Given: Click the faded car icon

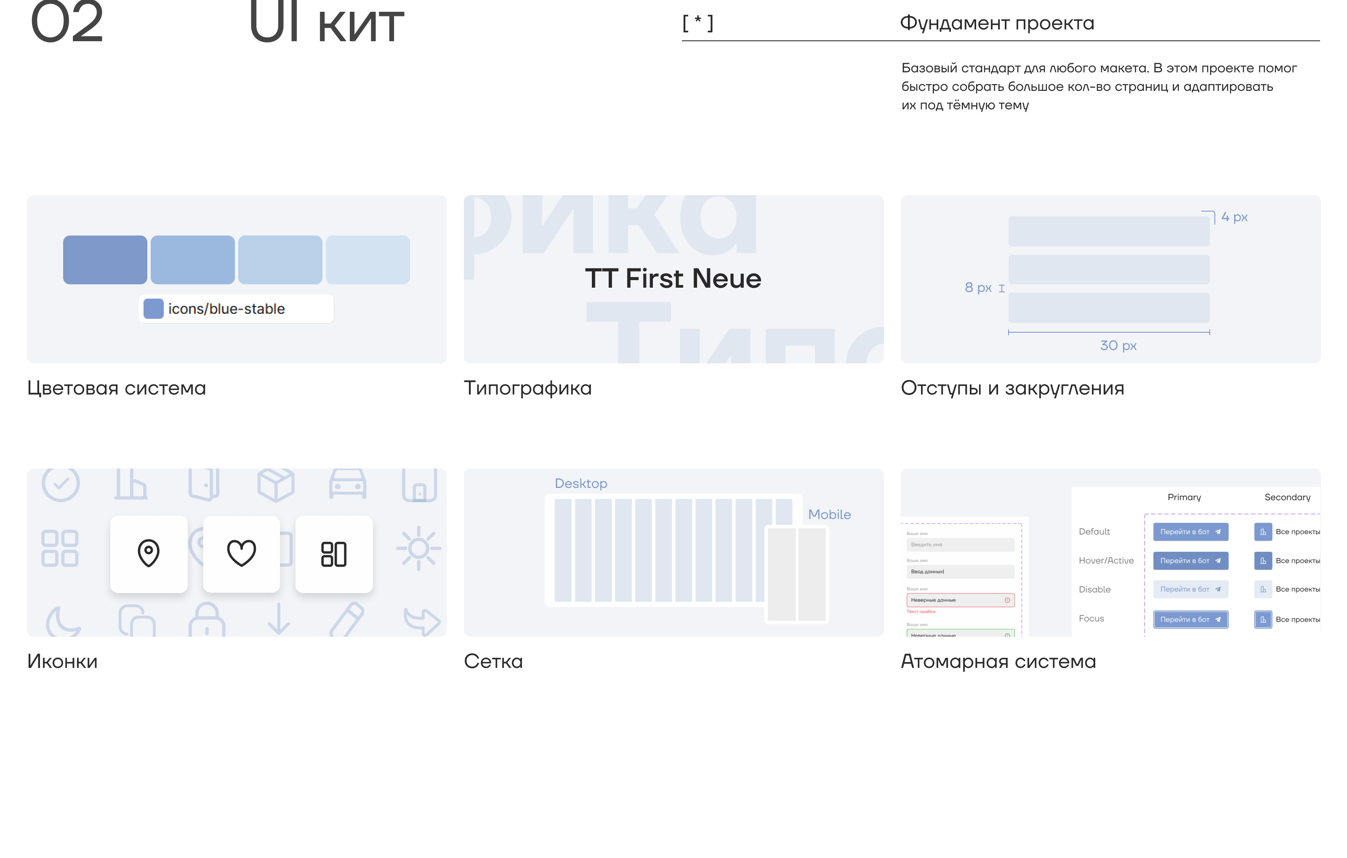Looking at the screenshot, I should tap(347, 484).
